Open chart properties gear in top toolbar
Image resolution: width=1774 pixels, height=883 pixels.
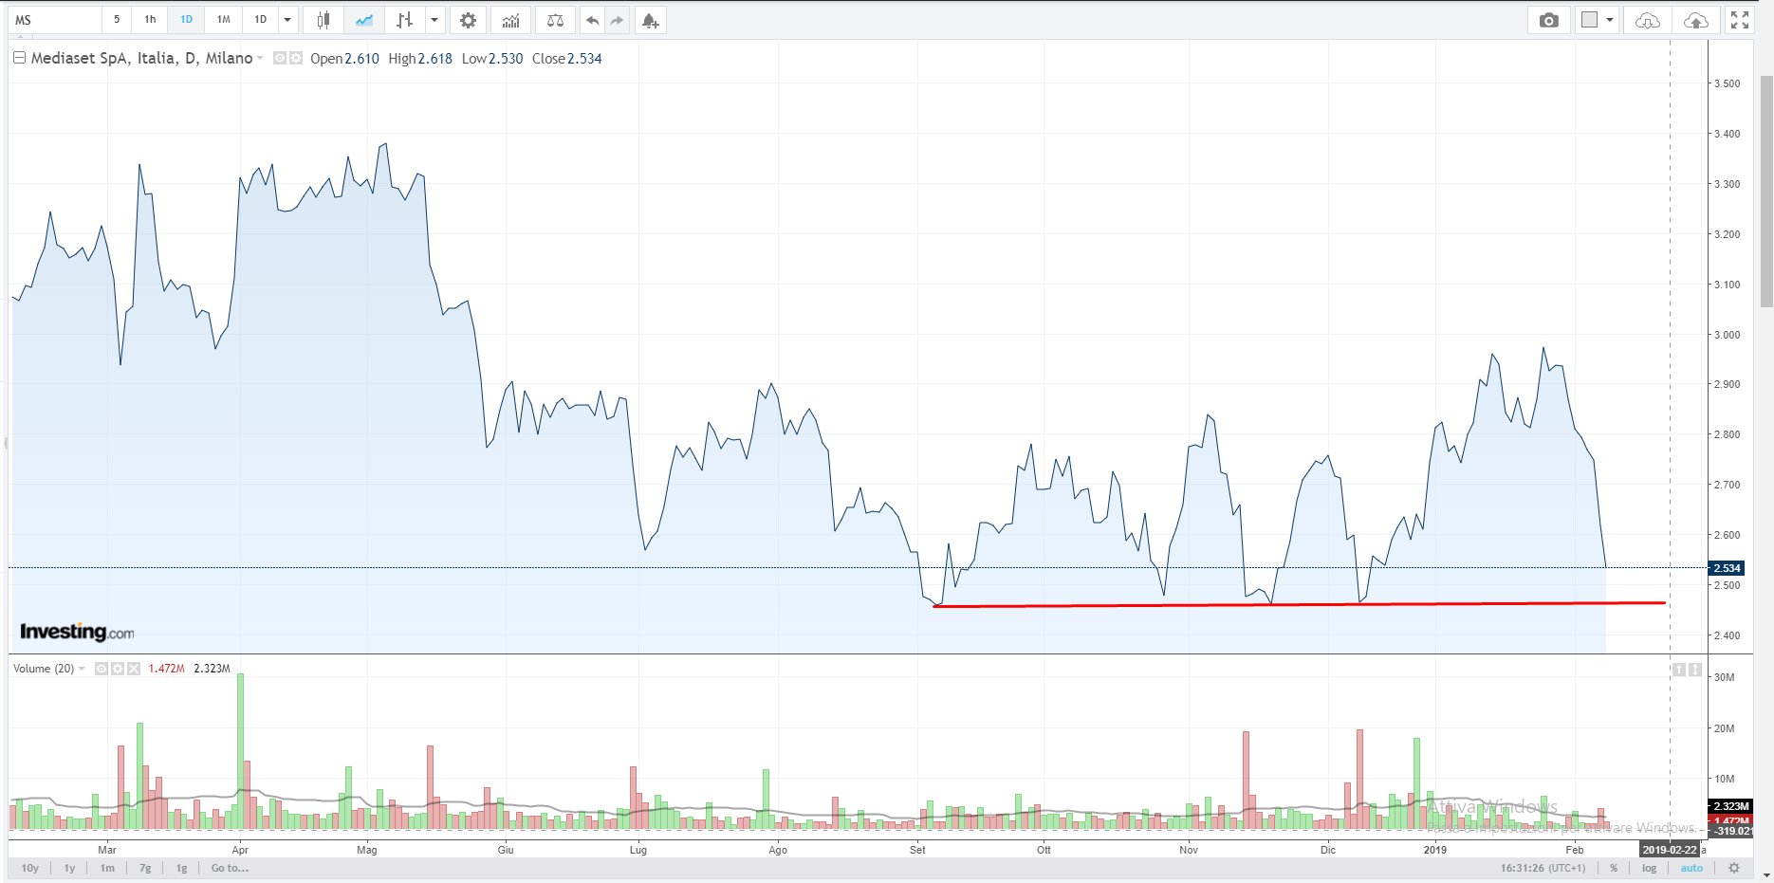click(468, 20)
